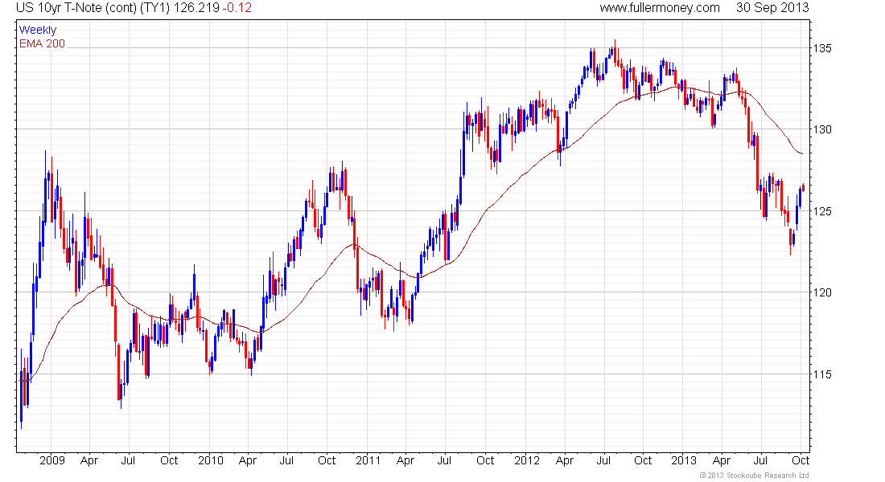885x482 pixels.
Task: Click the 115 price axis label
Action: pyautogui.click(x=822, y=374)
